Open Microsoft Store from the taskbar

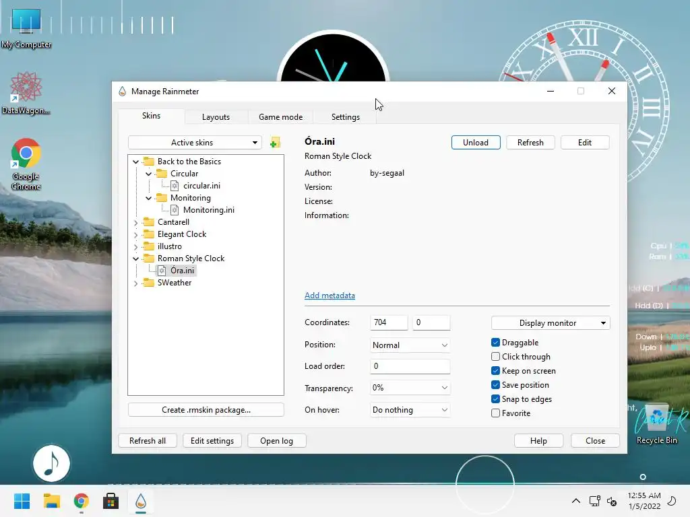tap(111, 501)
